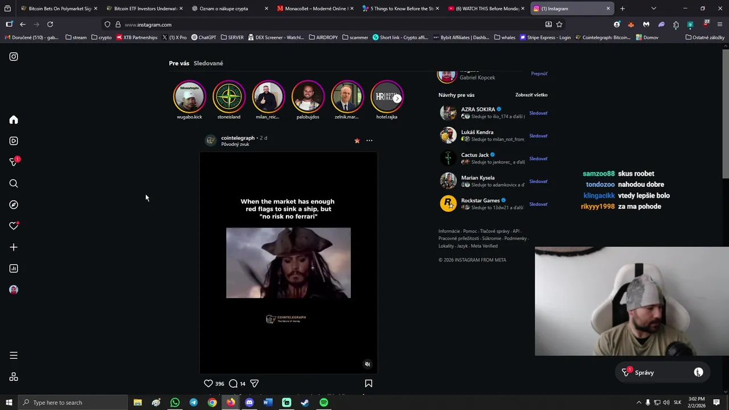Image resolution: width=729 pixels, height=410 pixels.
Task: Open the whales bookmarks folder
Action: pyautogui.click(x=505, y=38)
